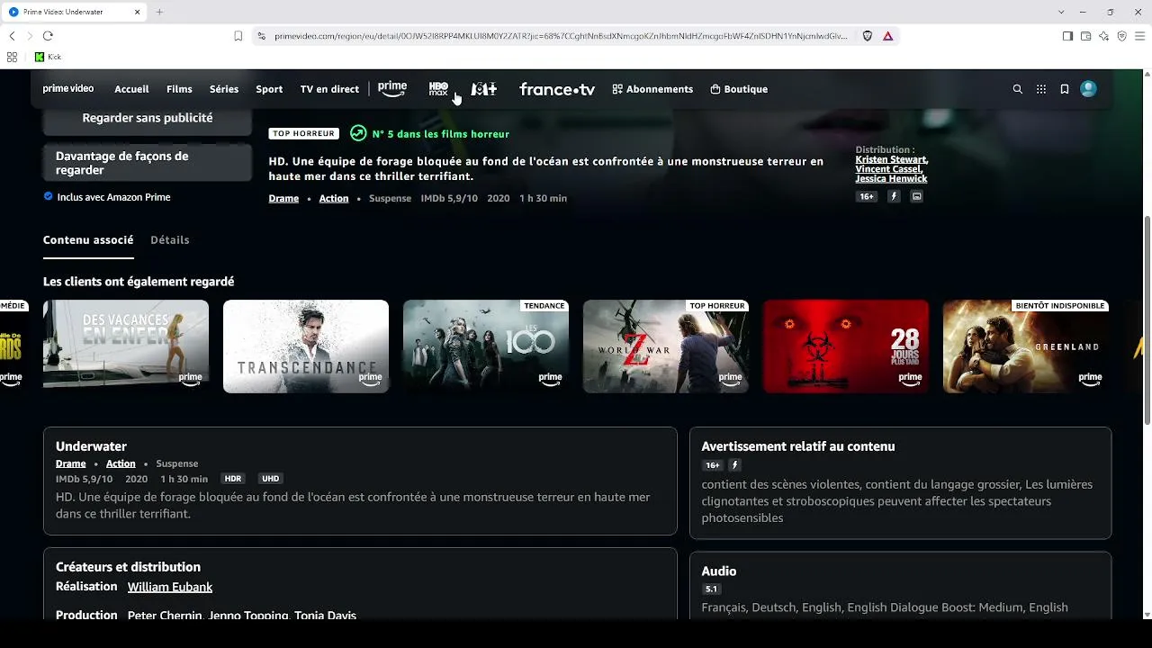Open the france.tv channel

click(557, 89)
